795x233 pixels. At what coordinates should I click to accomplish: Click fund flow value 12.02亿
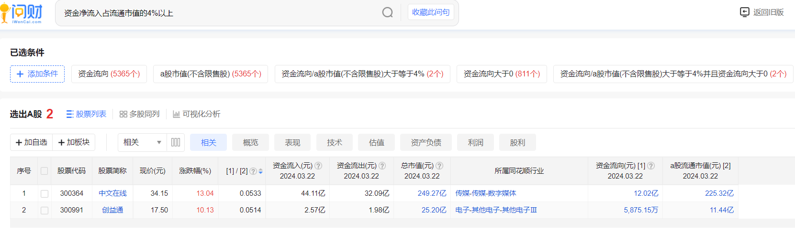tap(646, 193)
